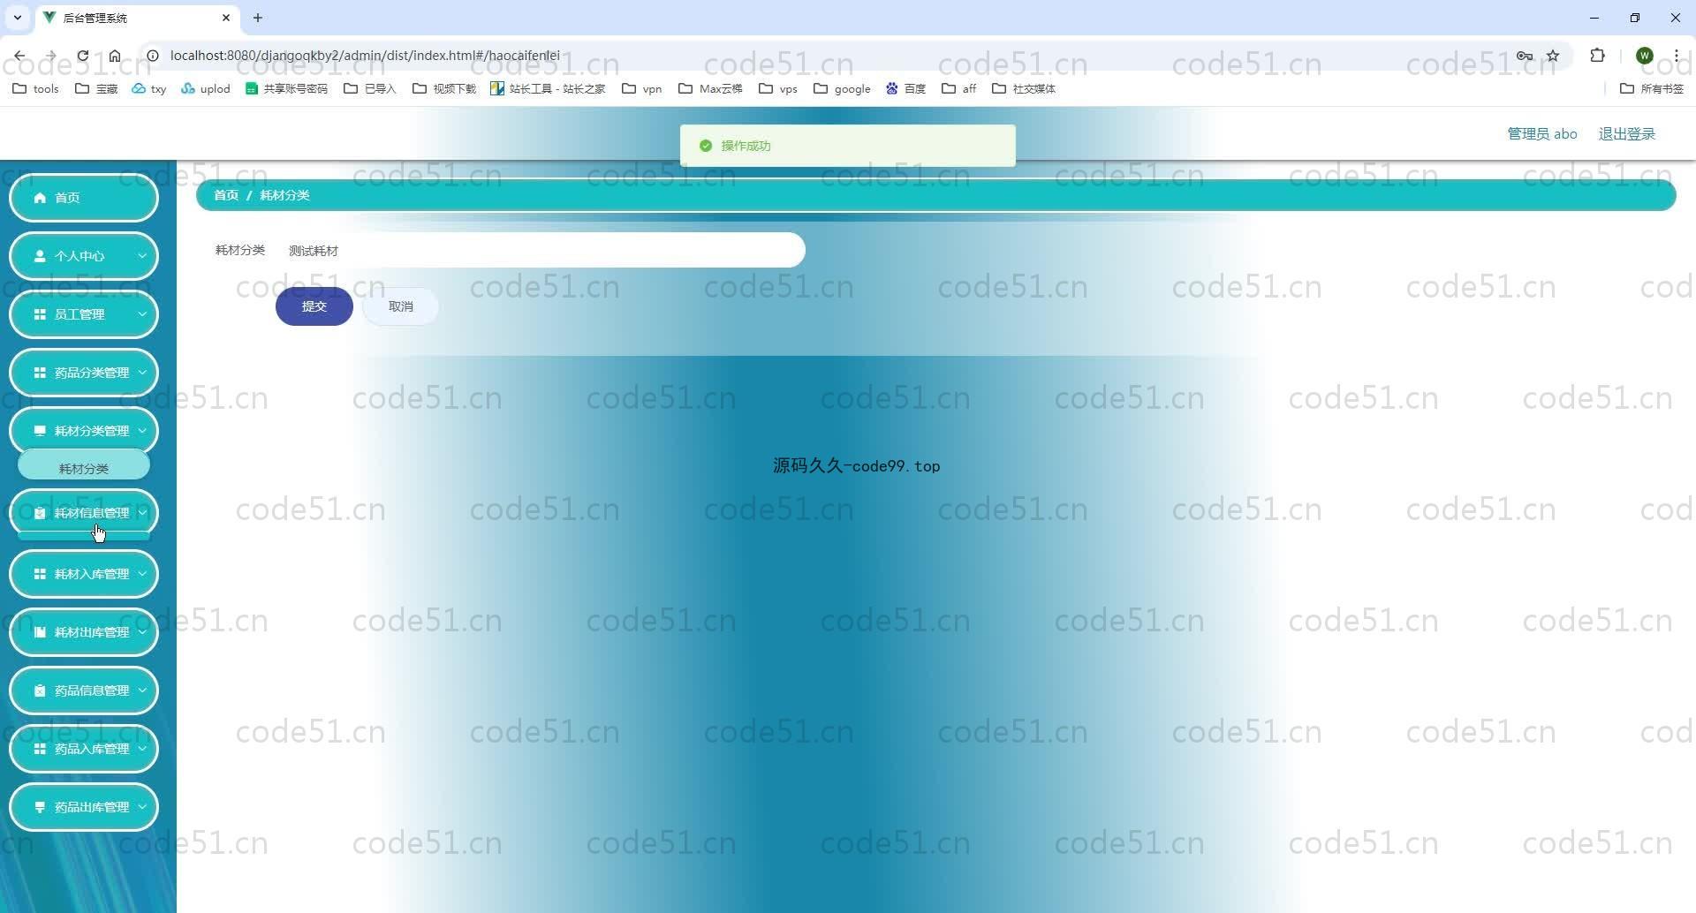Screen dimensions: 1696x913
Task: Expand 耗材出库管理 chevron
Action: coord(142,632)
